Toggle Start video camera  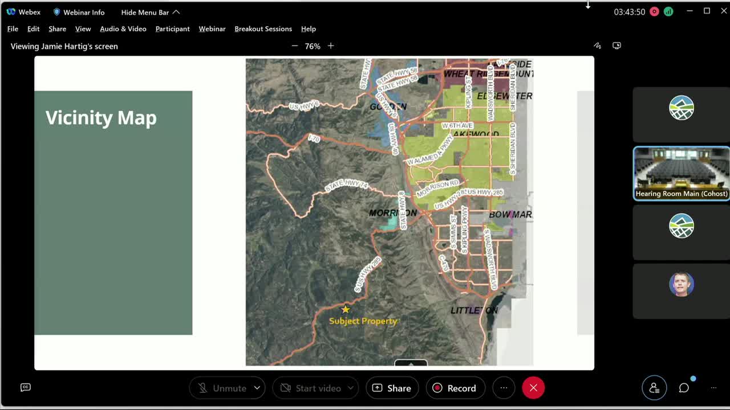tap(311, 388)
